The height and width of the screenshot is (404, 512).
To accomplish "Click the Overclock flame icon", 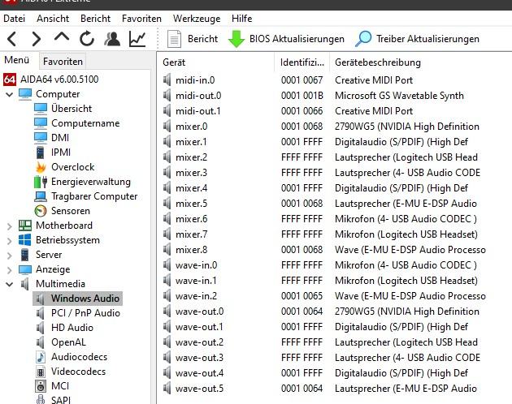I will pyautogui.click(x=41, y=167).
